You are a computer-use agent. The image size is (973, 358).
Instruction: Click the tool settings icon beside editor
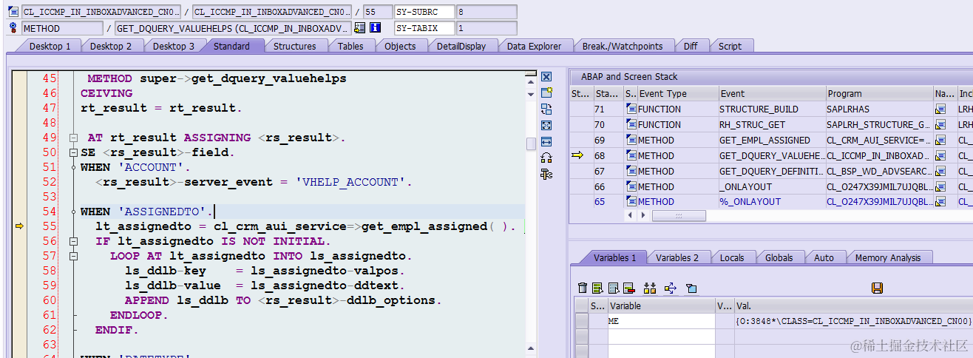click(546, 174)
